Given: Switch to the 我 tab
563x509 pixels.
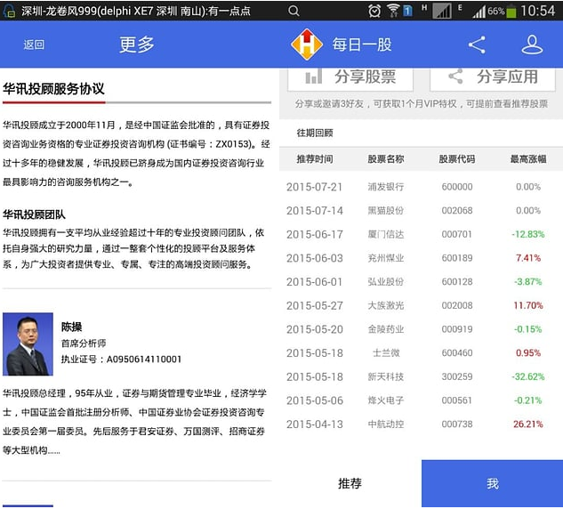Looking at the screenshot, I should (x=492, y=483).
